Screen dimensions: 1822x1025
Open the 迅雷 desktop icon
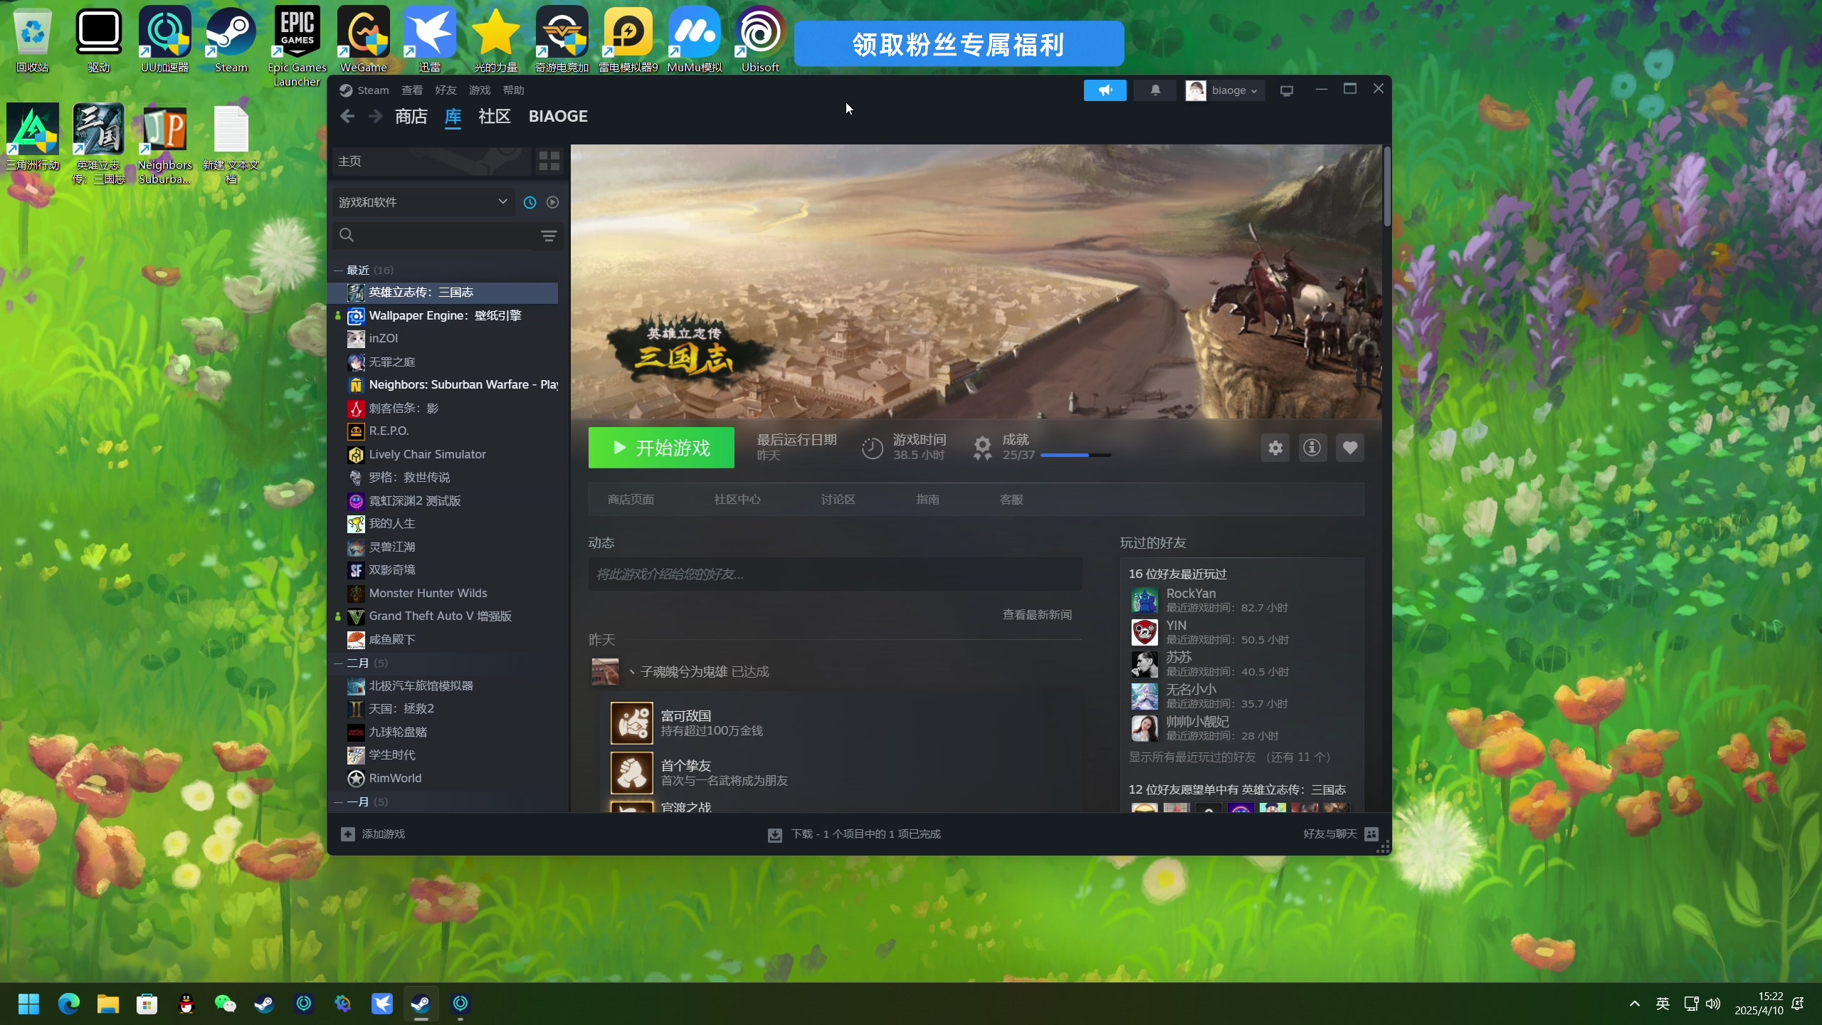pos(430,40)
